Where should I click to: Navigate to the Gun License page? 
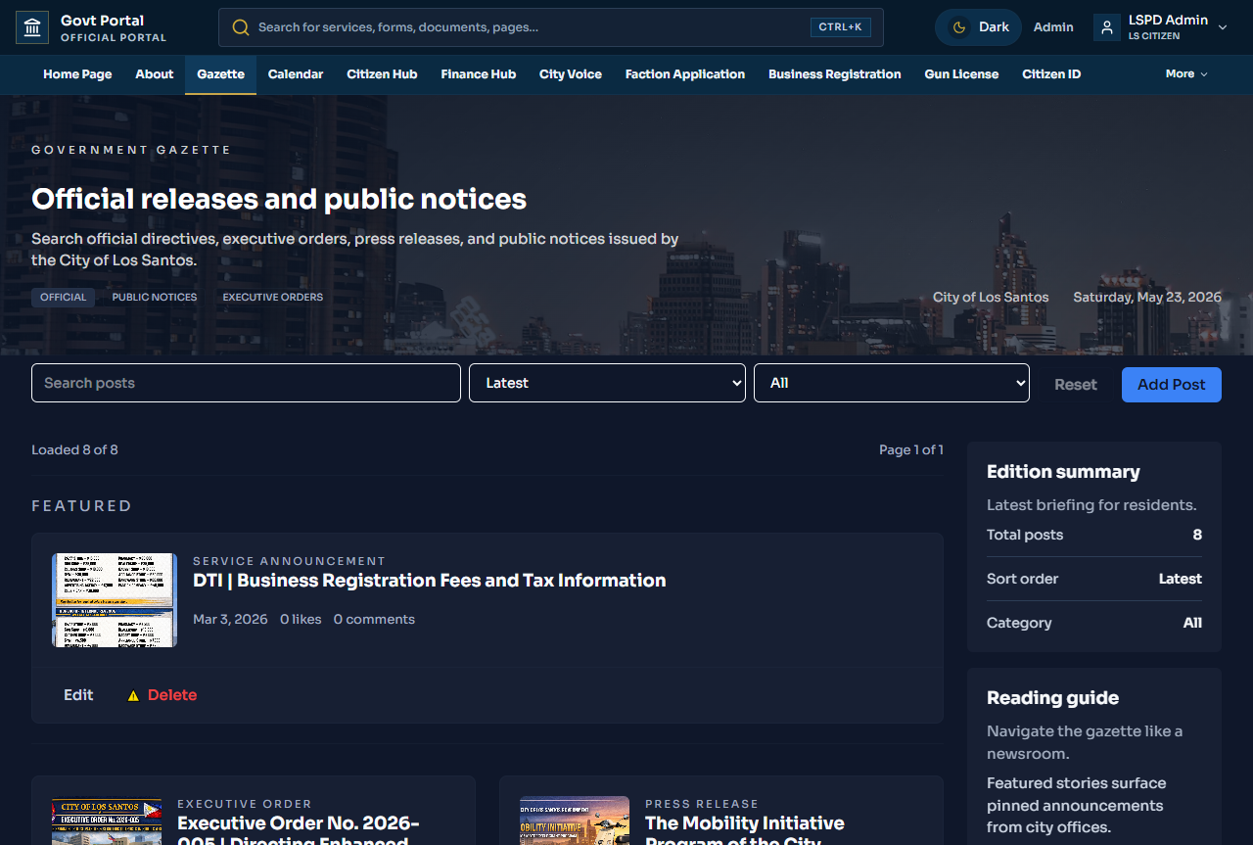[962, 74]
